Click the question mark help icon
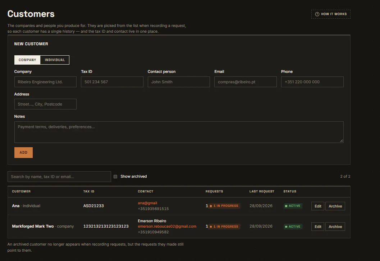This screenshot has height=261, width=380. click(x=317, y=14)
